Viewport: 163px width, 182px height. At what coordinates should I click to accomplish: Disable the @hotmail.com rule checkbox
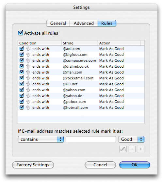[22, 107]
